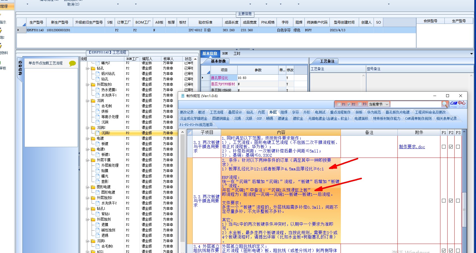Click the page icon of 外层前处理 step
476x253 pixels.
[x=98, y=165]
